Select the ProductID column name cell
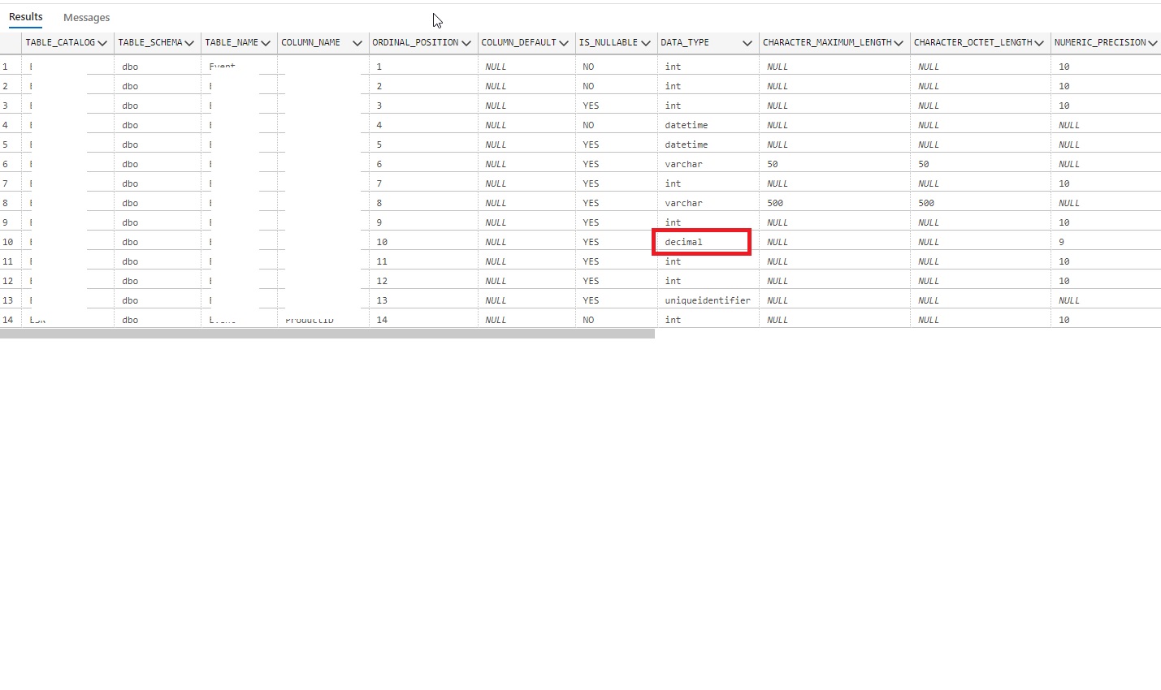Image resolution: width=1161 pixels, height=690 pixels. [x=309, y=319]
